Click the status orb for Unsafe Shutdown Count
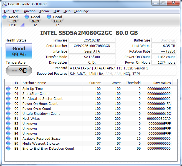 click(x=8, y=113)
